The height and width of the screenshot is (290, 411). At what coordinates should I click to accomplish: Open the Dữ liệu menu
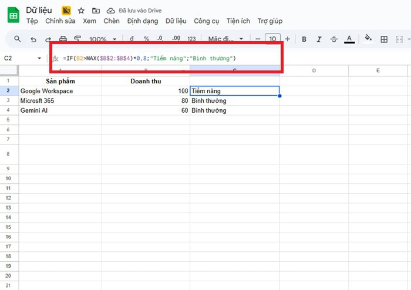coord(176,21)
